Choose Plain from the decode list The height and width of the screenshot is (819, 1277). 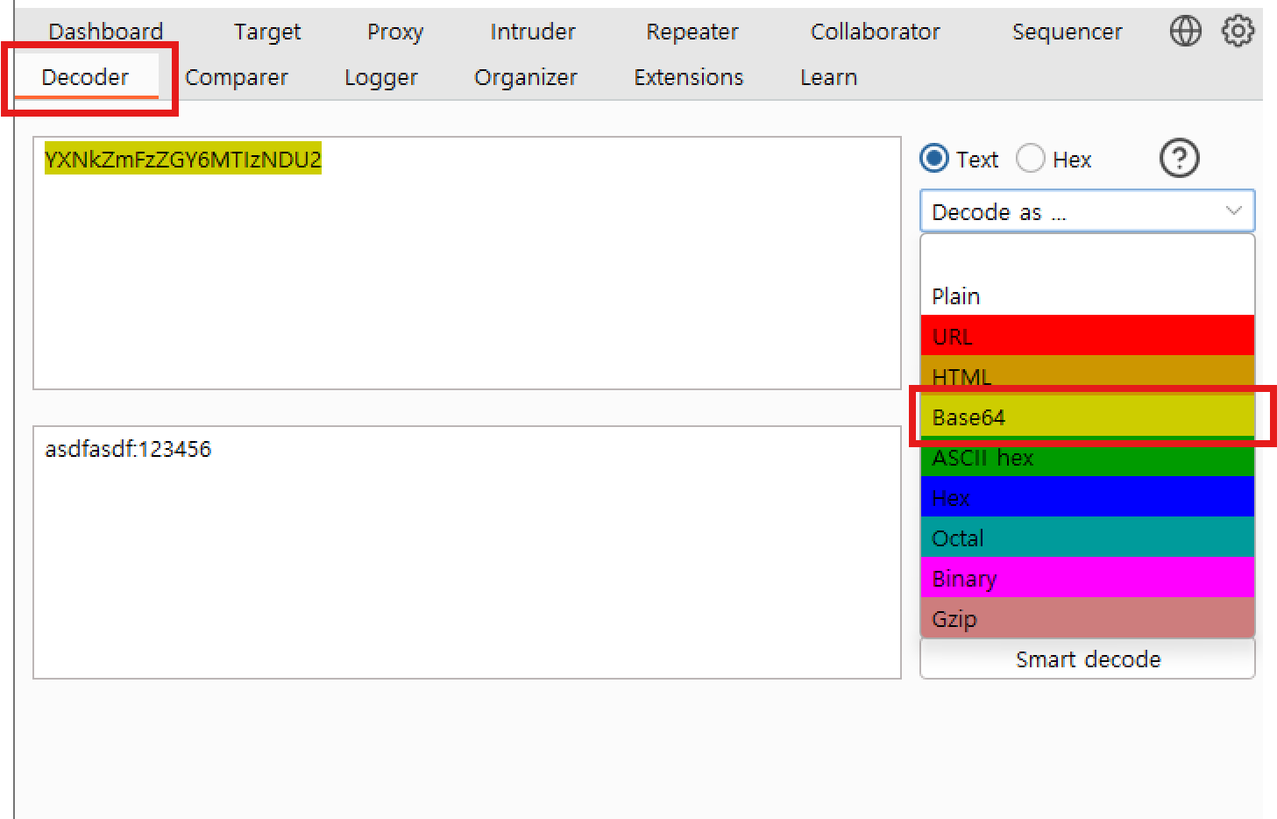(1087, 296)
